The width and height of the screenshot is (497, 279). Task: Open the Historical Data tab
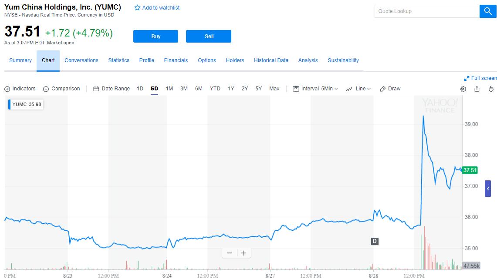click(271, 60)
